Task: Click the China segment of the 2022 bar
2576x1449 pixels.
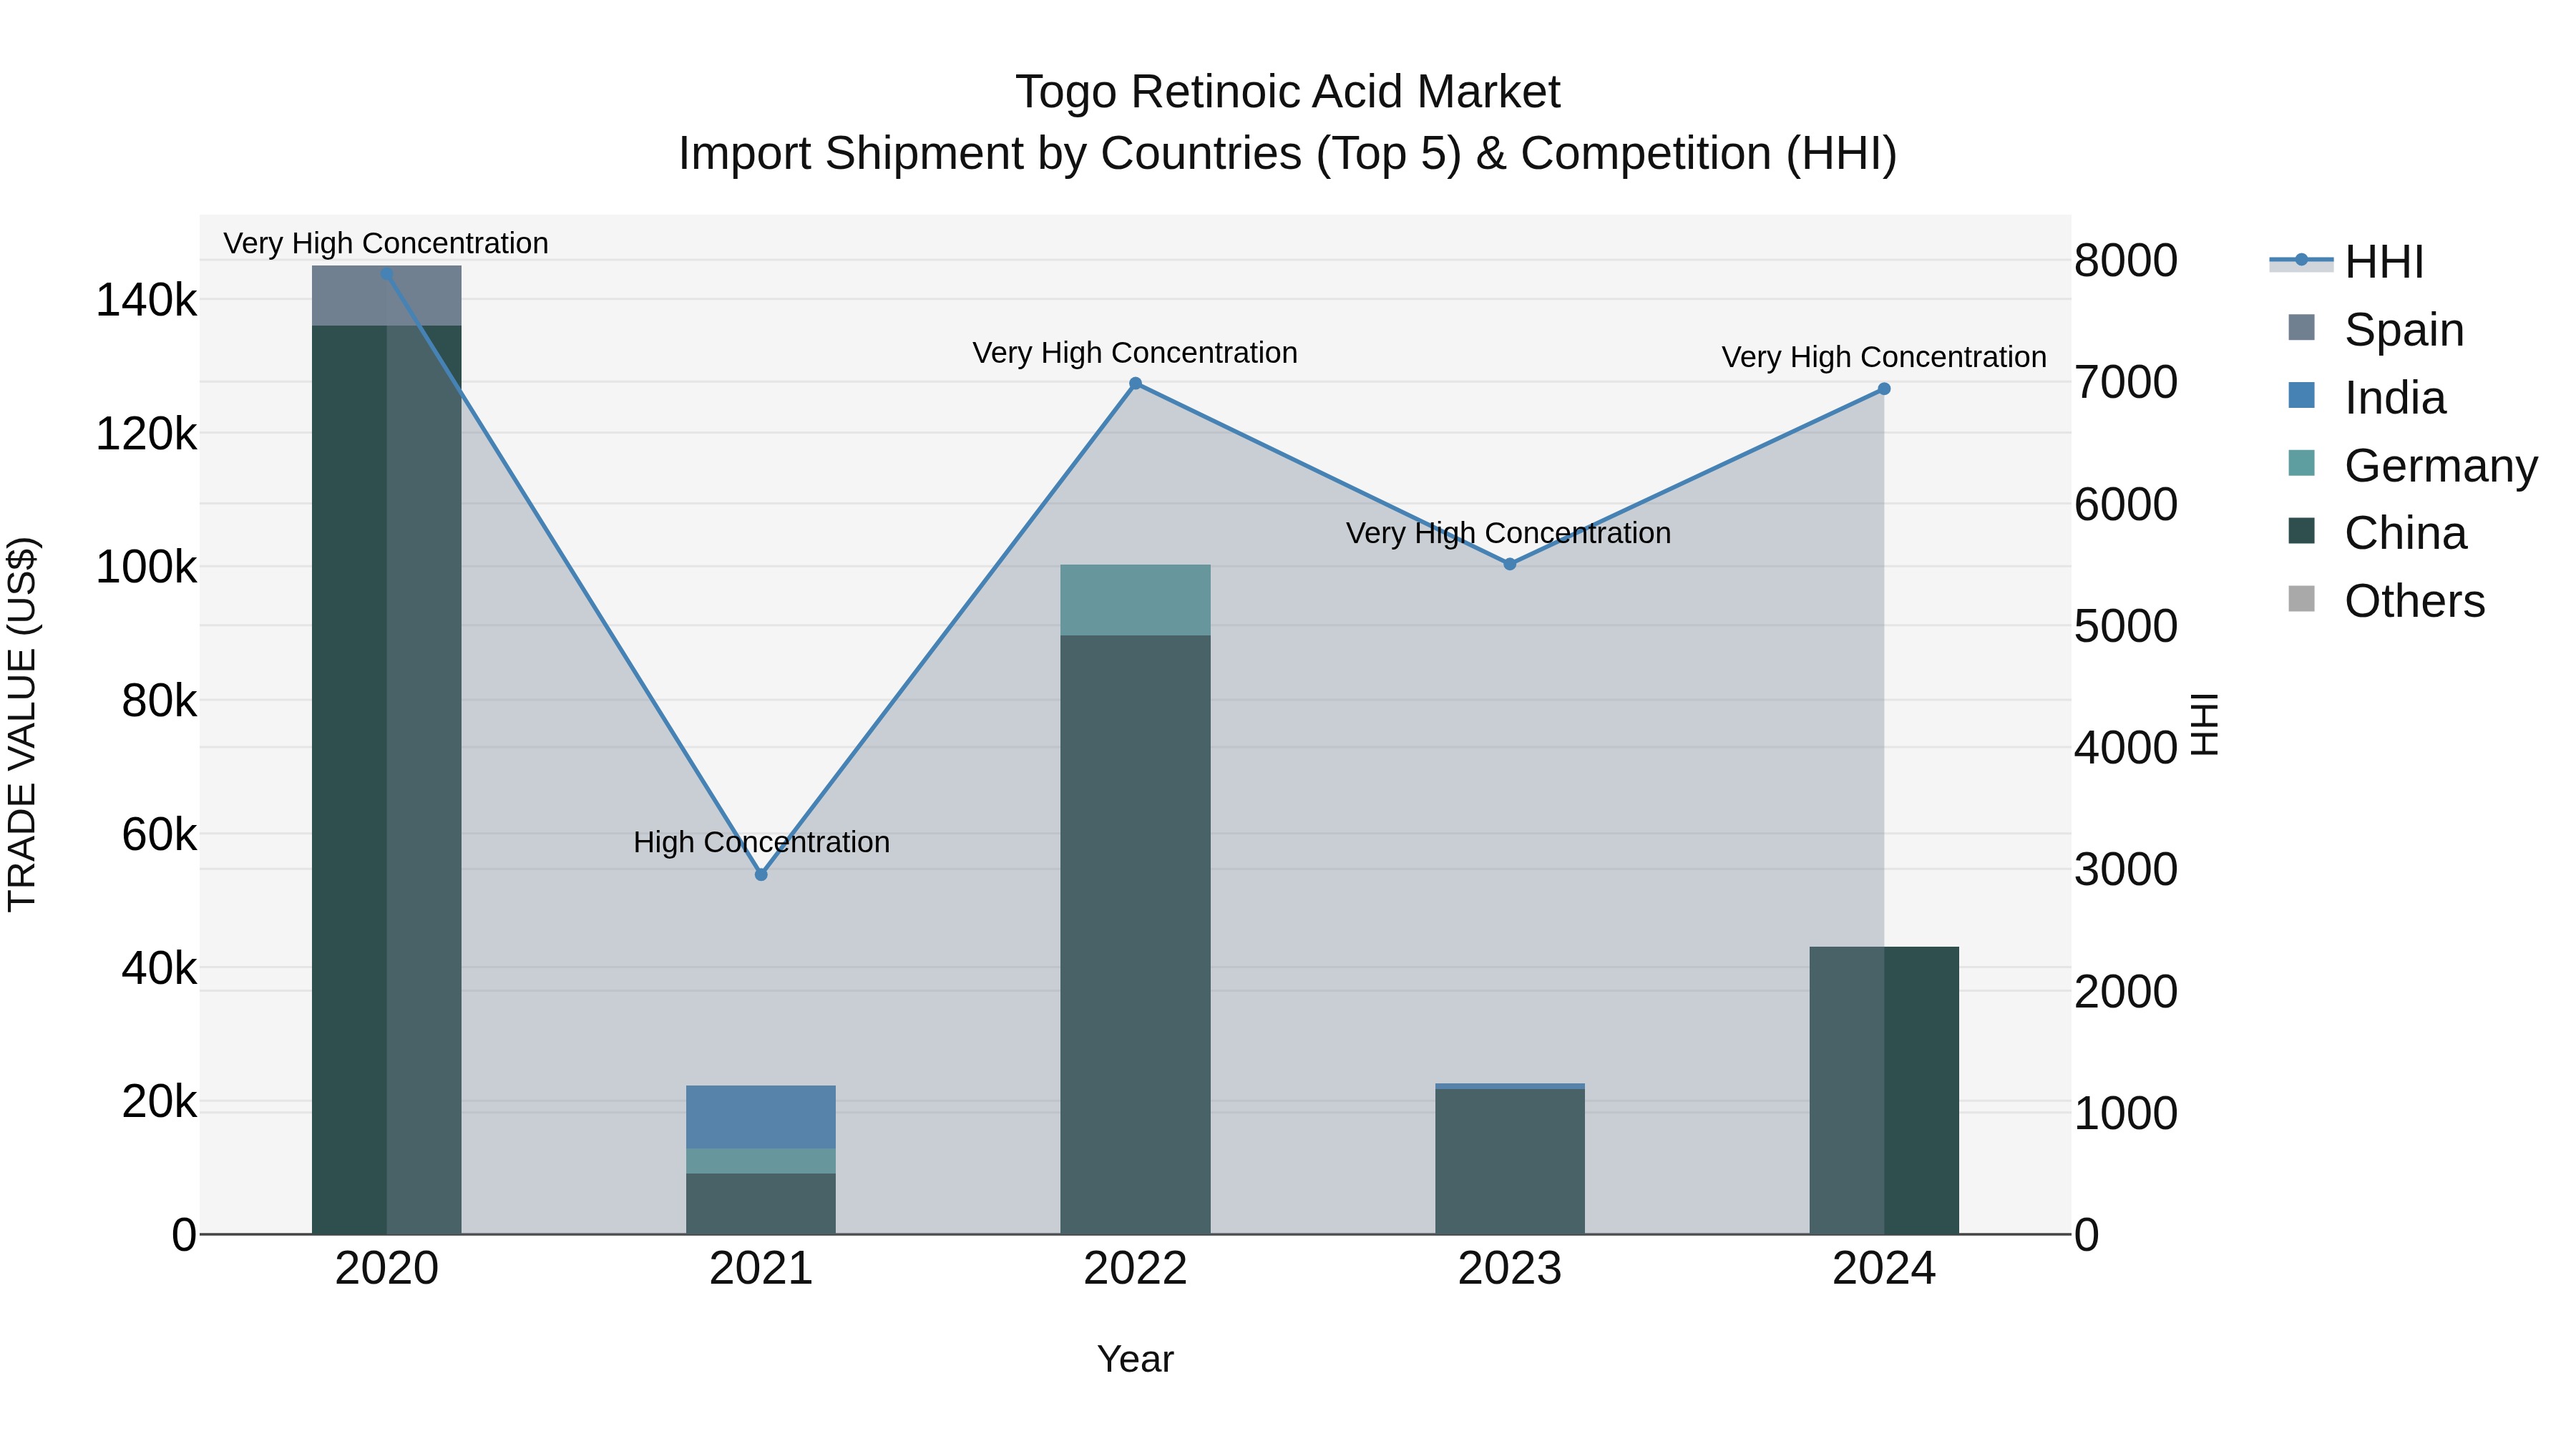Action: 1135,935
